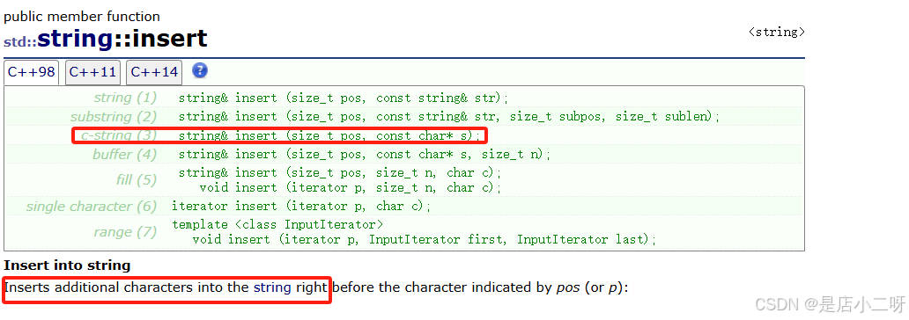Image resolution: width=909 pixels, height=320 pixels.
Task: Click the 'single character (6)' overload label
Action: (92, 207)
